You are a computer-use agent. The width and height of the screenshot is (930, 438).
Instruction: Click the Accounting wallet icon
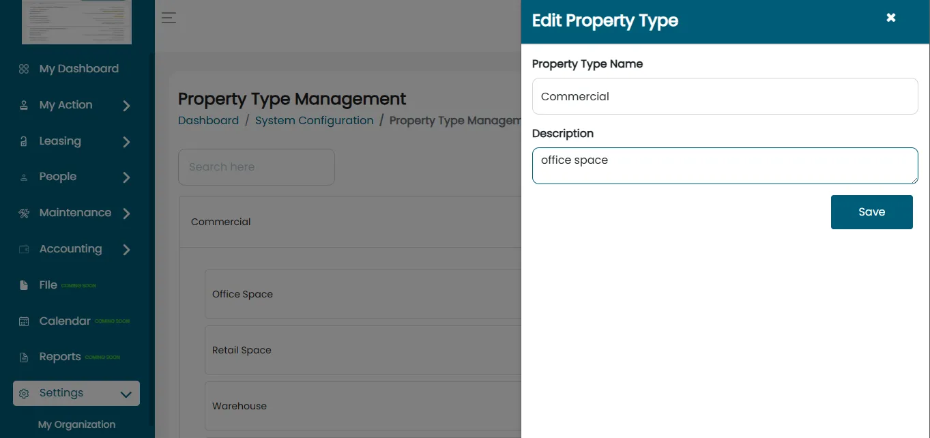point(24,249)
